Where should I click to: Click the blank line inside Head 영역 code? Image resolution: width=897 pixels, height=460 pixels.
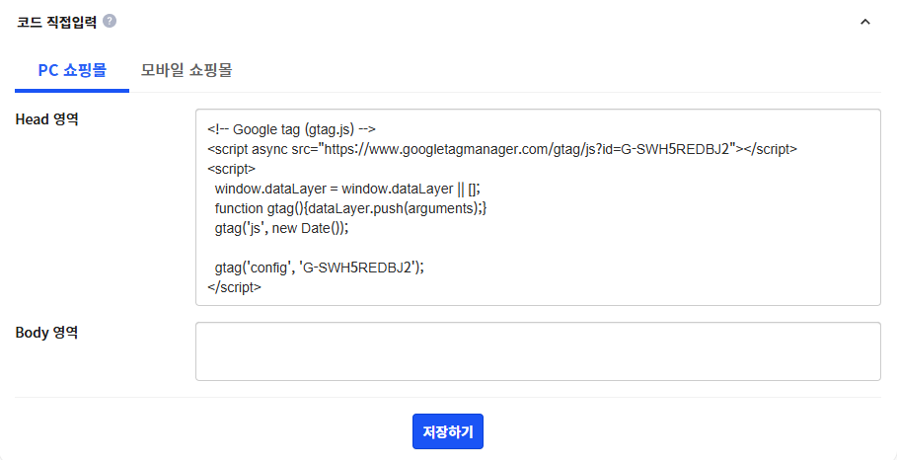click(x=538, y=247)
